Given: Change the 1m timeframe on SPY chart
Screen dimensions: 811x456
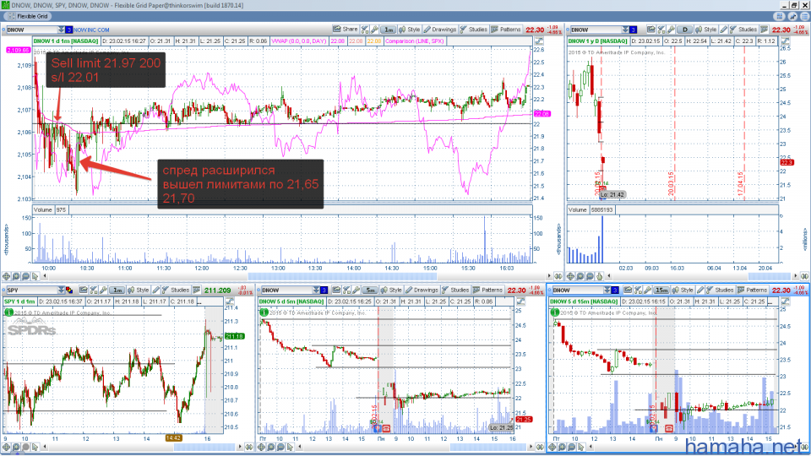Looking at the screenshot, I should point(117,290).
